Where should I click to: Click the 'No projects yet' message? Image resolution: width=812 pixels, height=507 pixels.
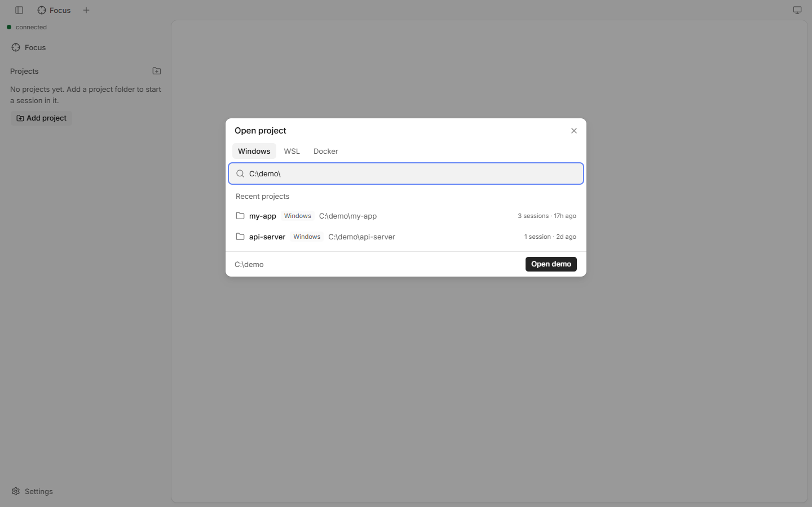click(86, 95)
